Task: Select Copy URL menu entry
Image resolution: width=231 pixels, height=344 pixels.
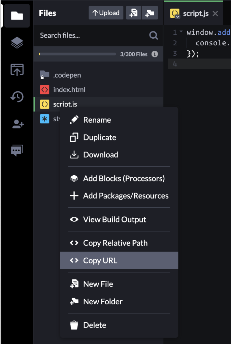Action: point(100,261)
